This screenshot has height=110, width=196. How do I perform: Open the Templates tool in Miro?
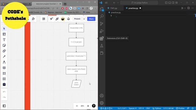pos(4,34)
